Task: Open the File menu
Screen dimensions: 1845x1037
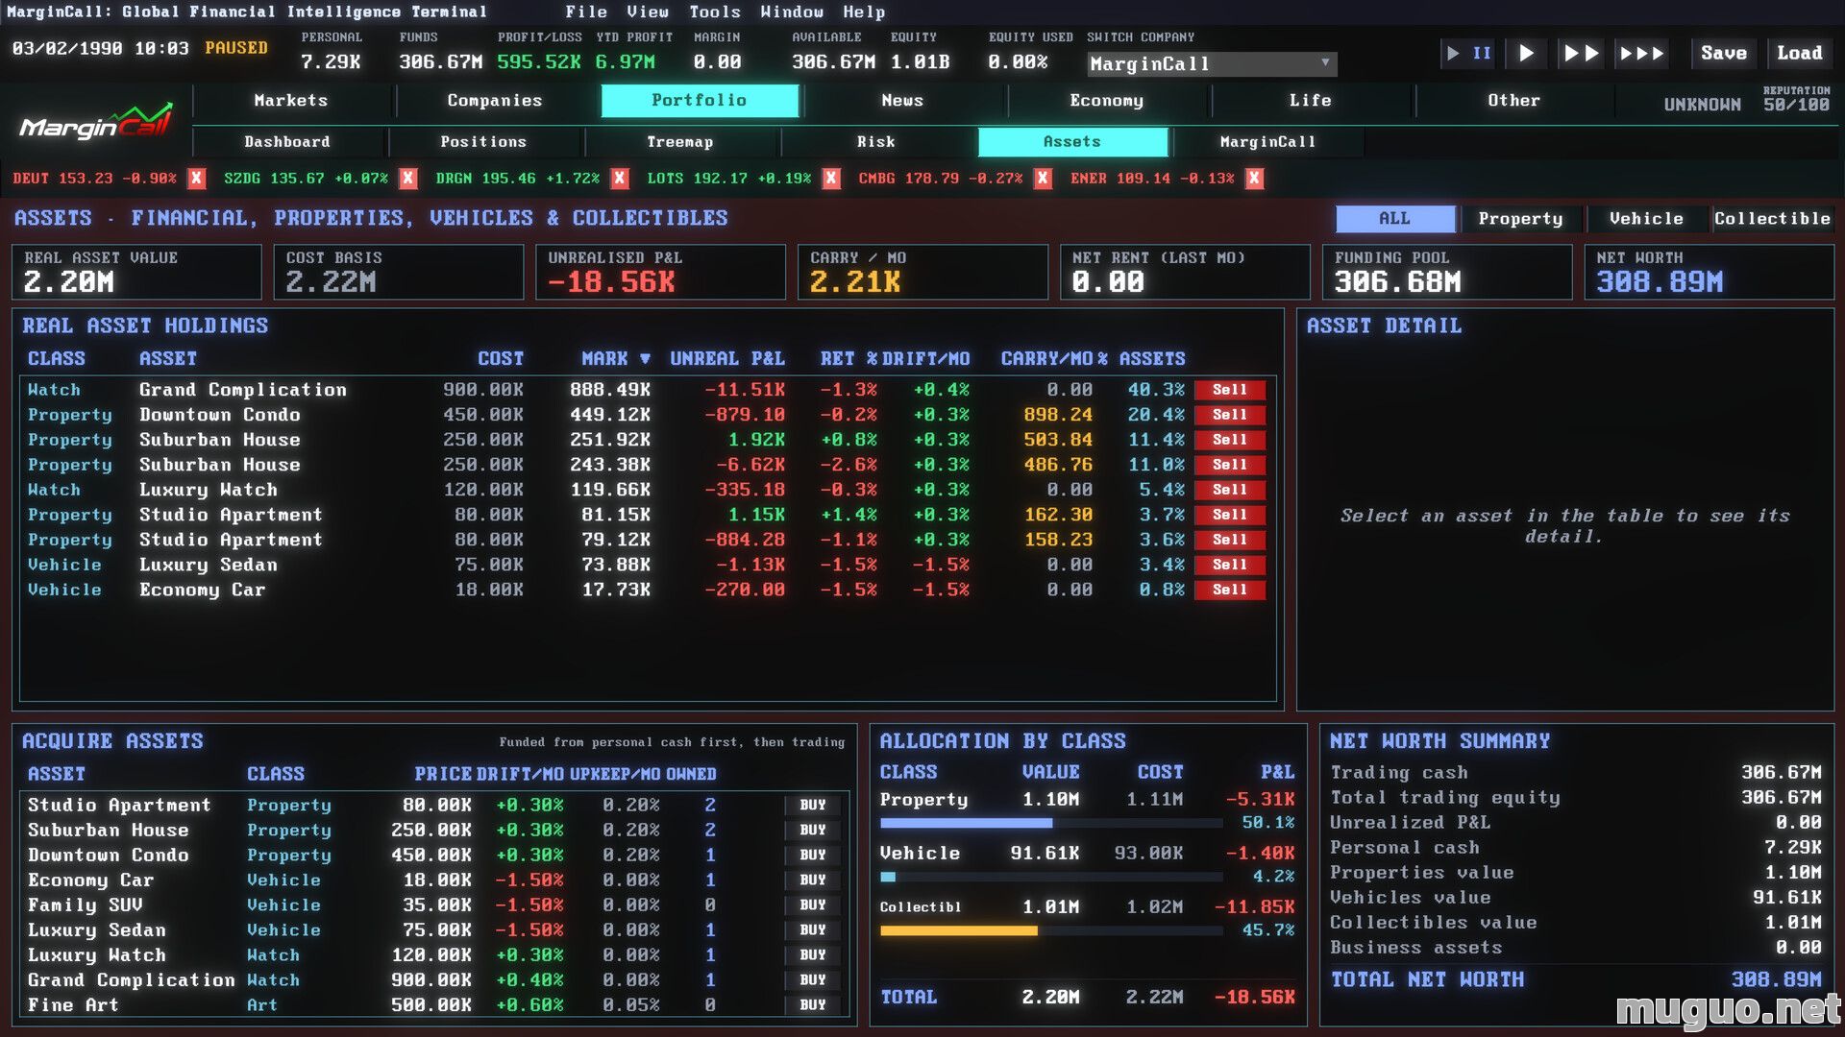Action: click(586, 12)
